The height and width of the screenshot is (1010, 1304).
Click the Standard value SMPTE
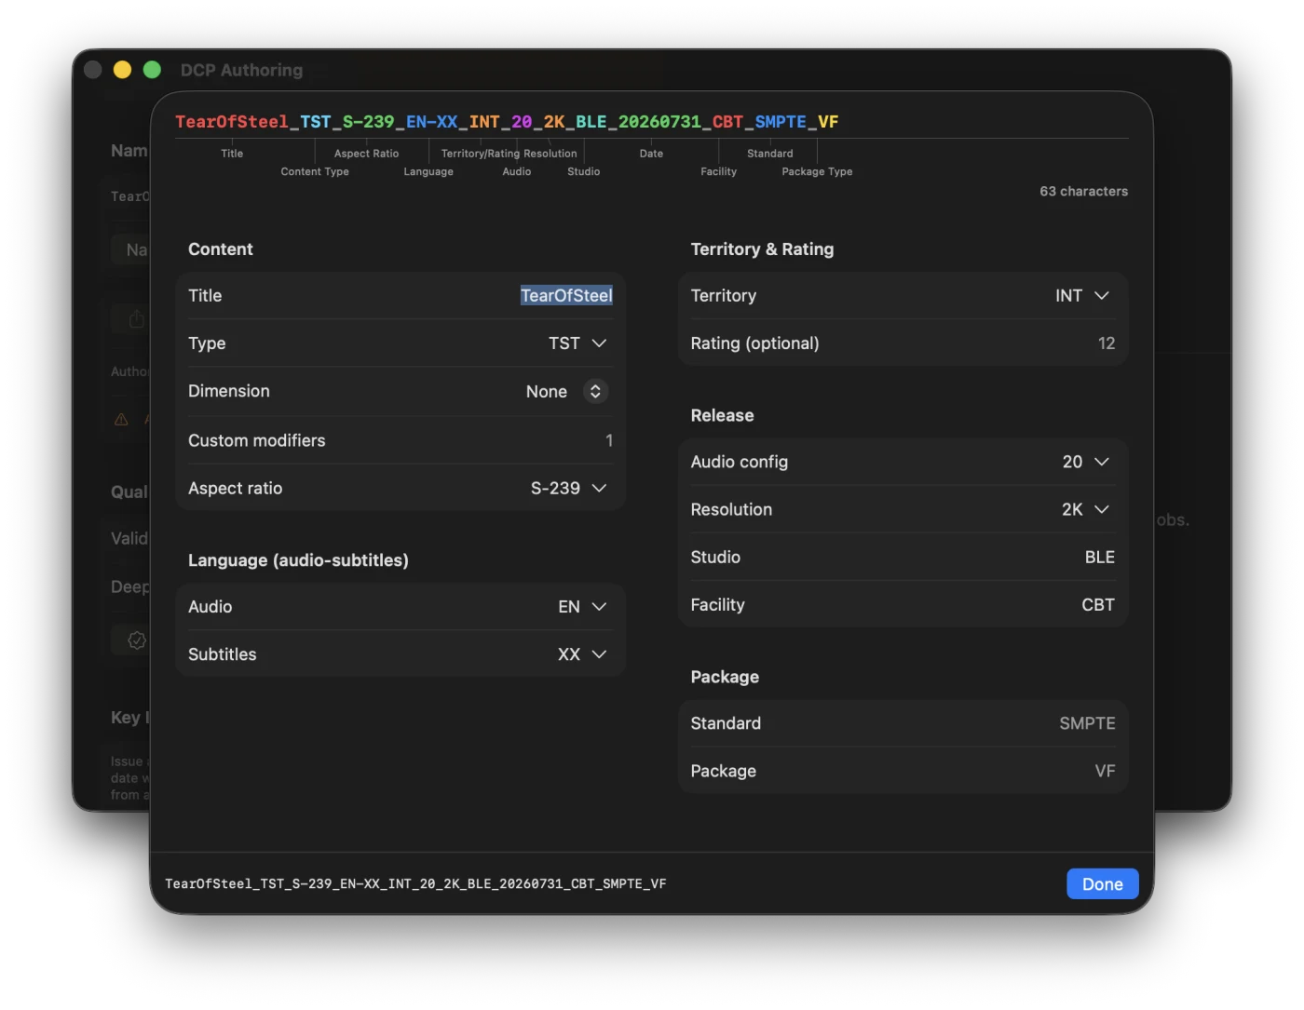coord(1087,723)
